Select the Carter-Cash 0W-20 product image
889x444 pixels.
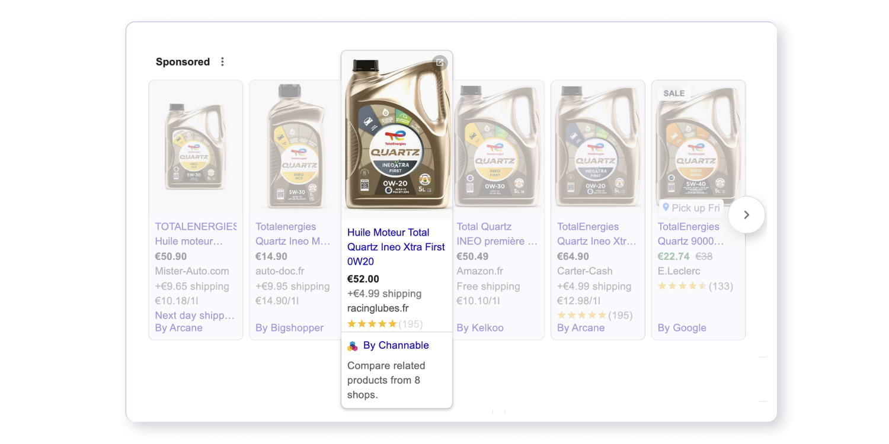pos(597,147)
